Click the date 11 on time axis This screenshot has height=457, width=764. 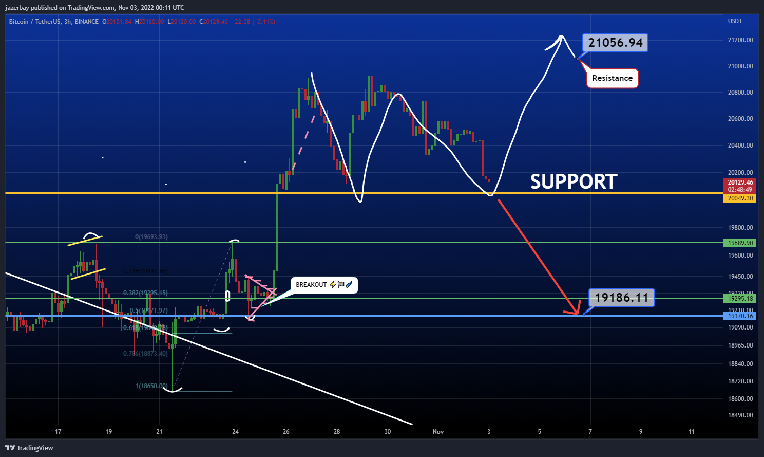(691, 432)
